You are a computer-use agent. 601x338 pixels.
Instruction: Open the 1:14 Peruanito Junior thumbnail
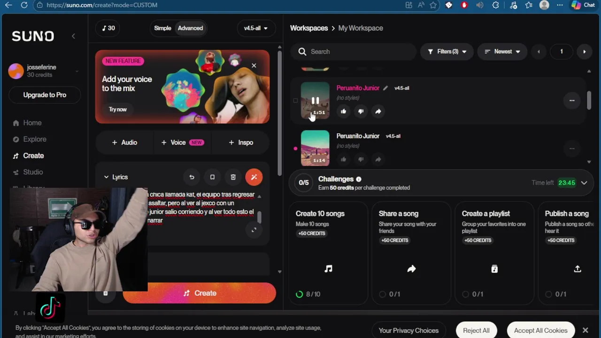315,148
